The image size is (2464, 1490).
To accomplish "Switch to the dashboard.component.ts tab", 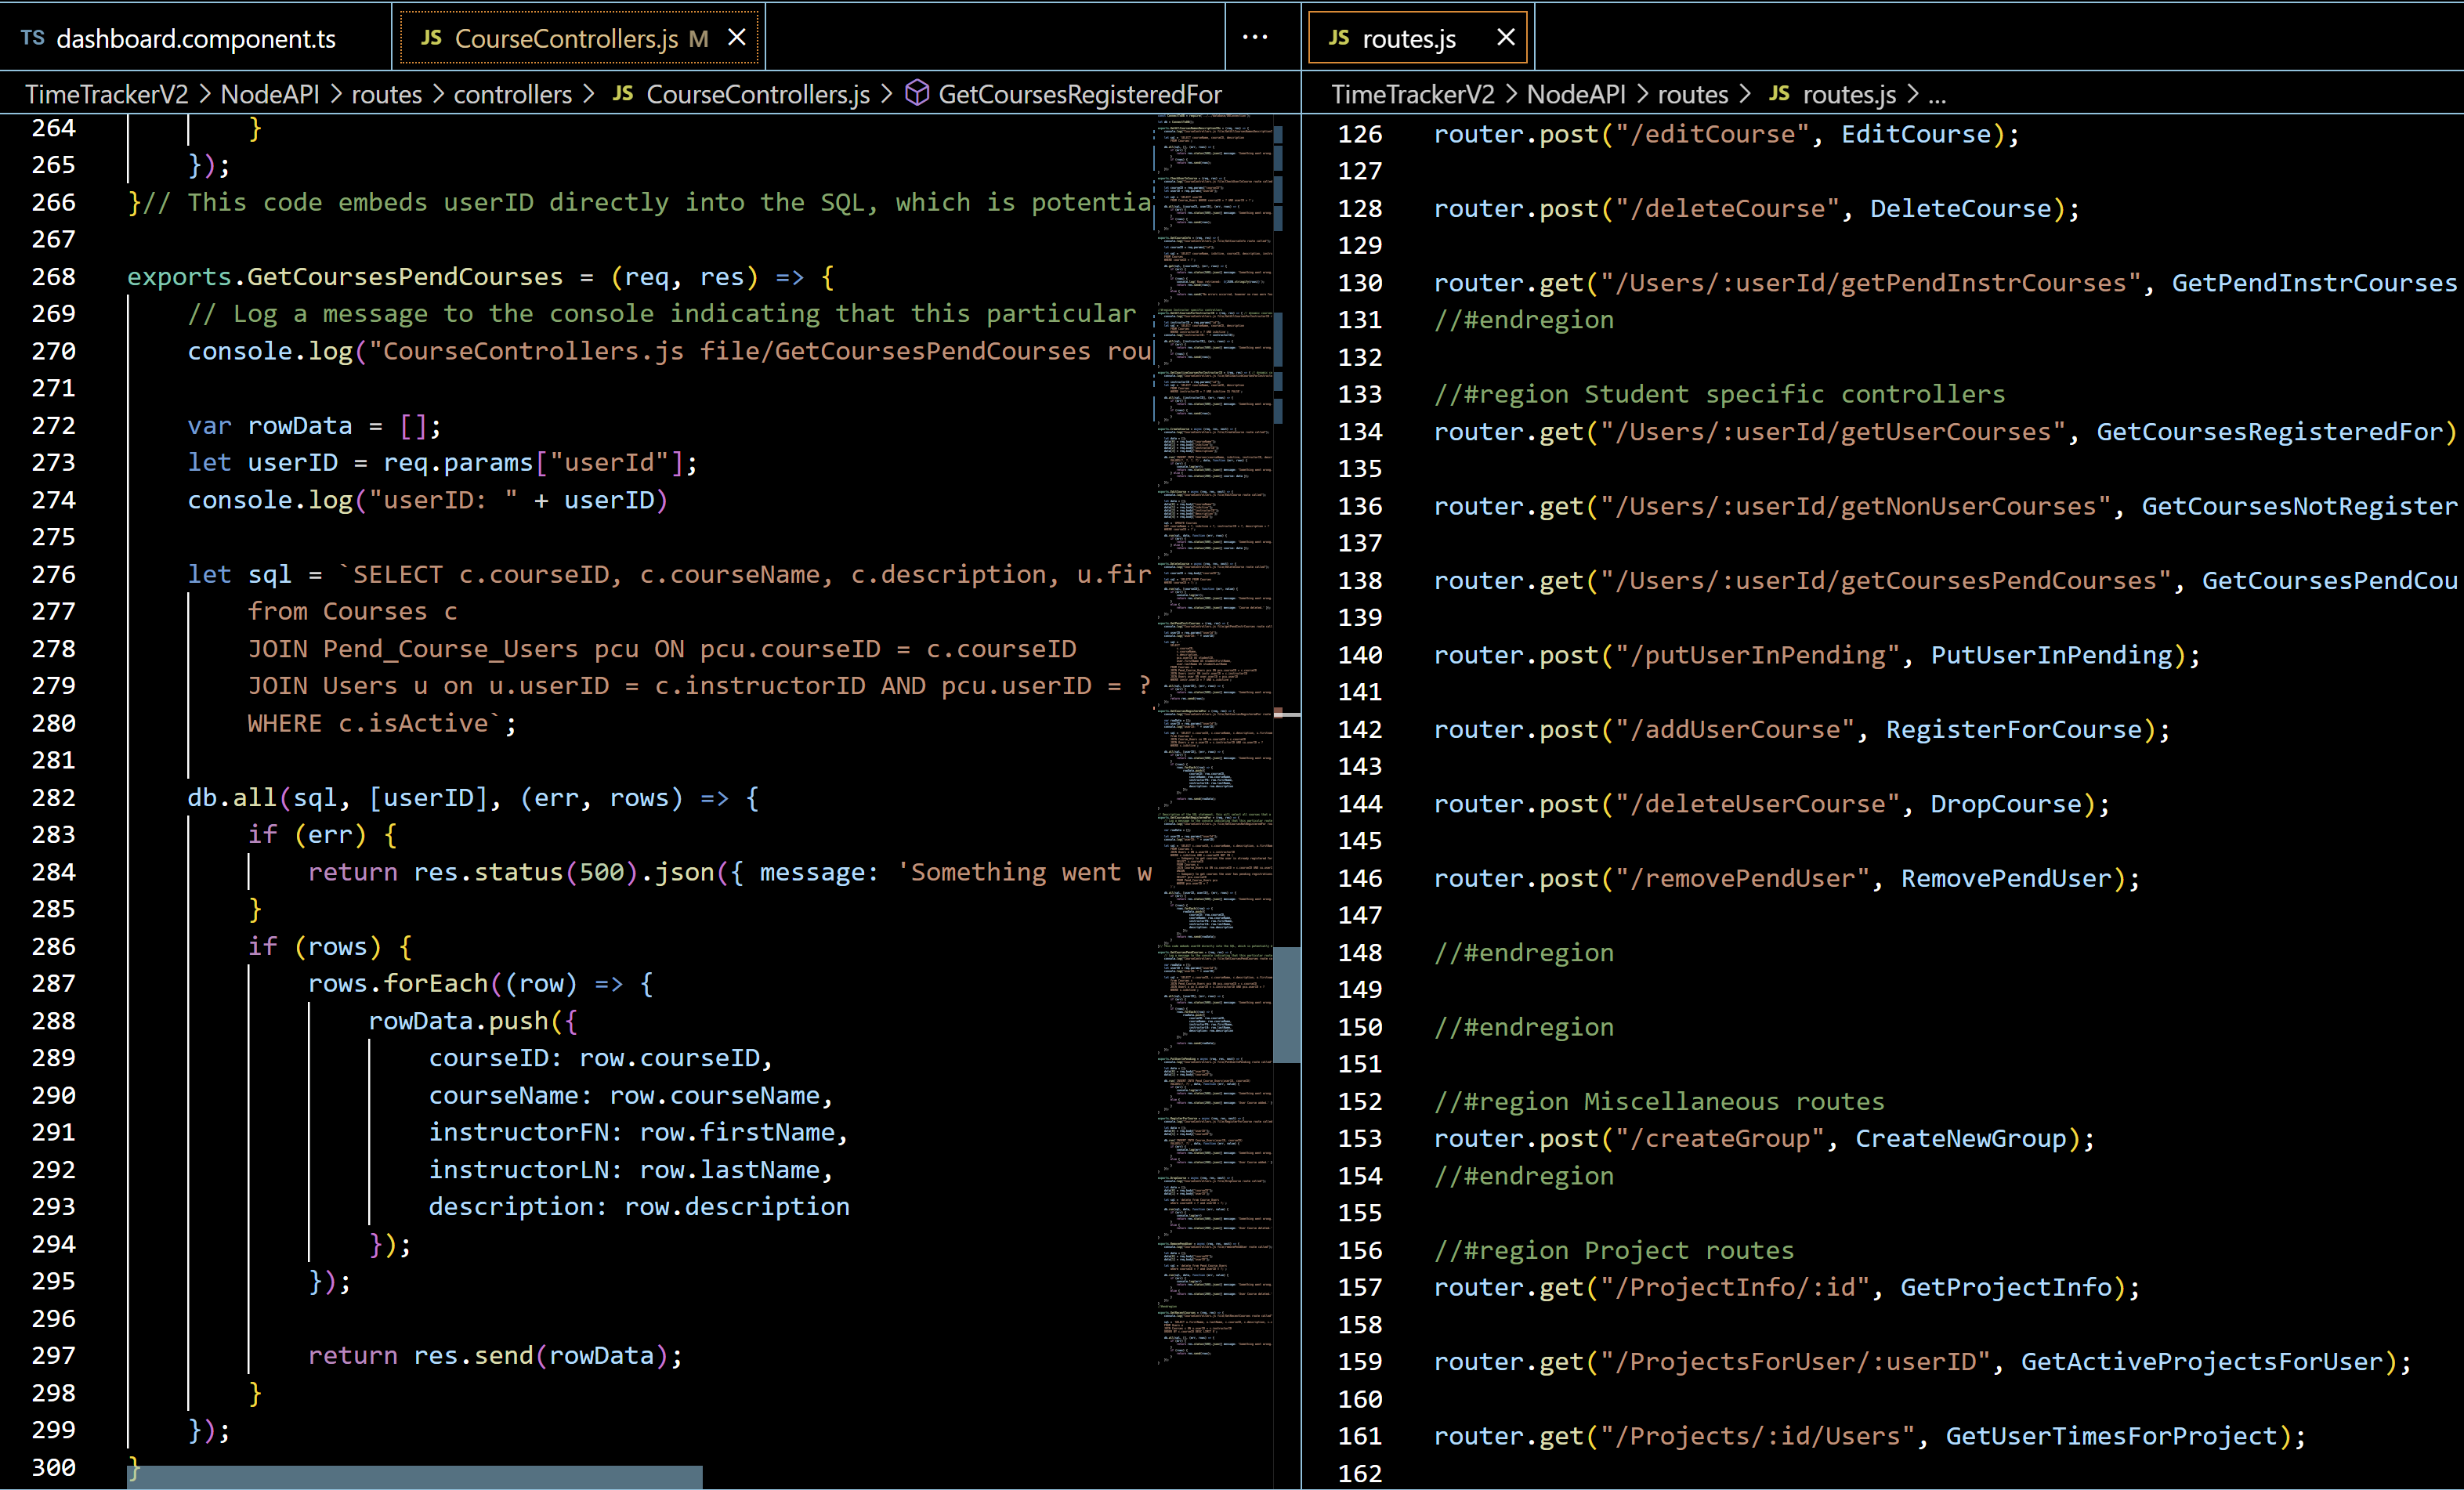I will click(x=196, y=38).
